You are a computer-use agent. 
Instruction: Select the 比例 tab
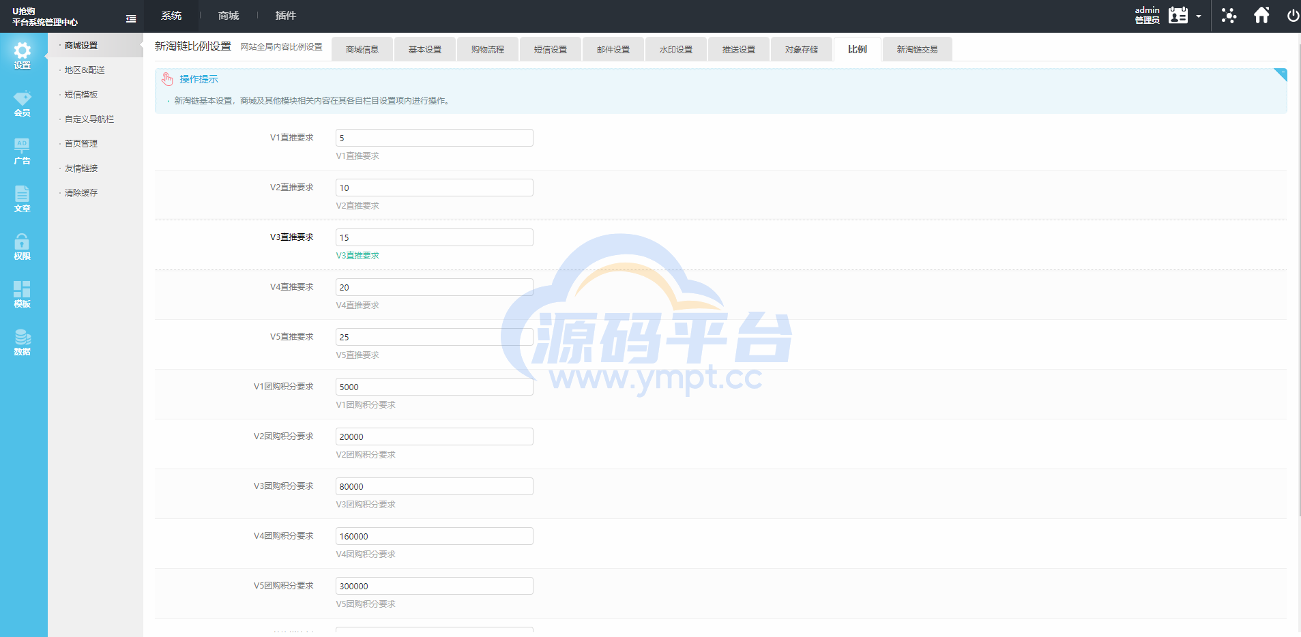pyautogui.click(x=858, y=49)
